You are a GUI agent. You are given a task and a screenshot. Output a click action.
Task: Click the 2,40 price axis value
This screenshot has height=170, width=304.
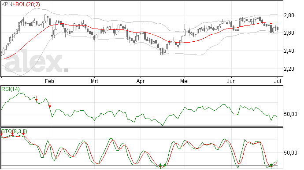click(x=289, y=51)
